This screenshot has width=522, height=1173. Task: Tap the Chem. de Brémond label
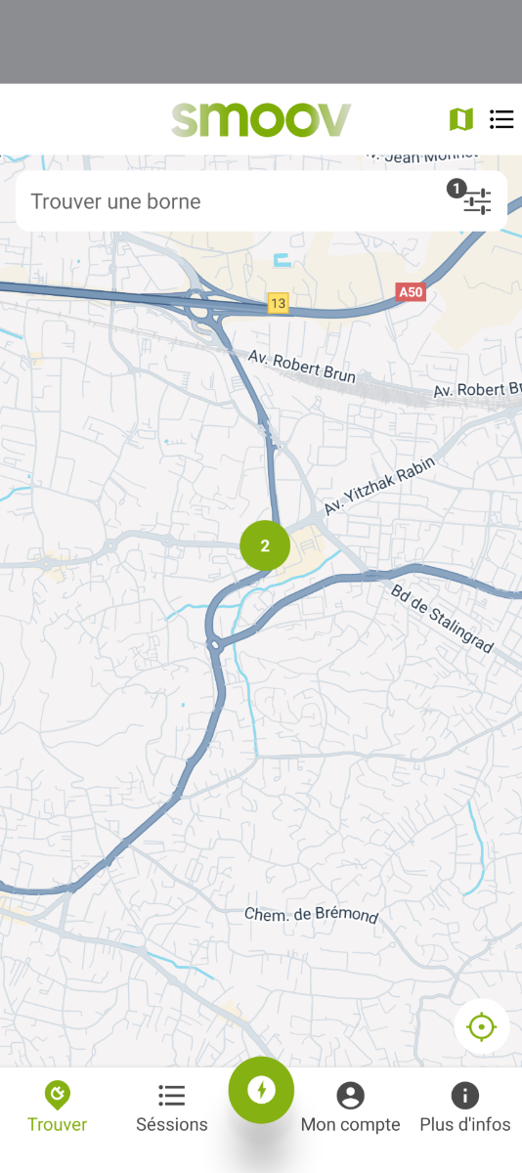tap(311, 914)
